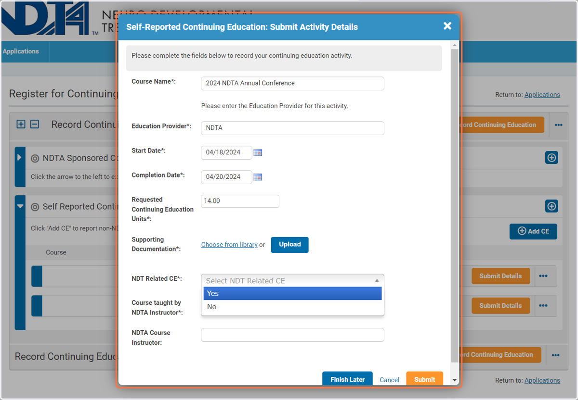Choose No in the dropdown list
The width and height of the screenshot is (578, 400).
[292, 307]
